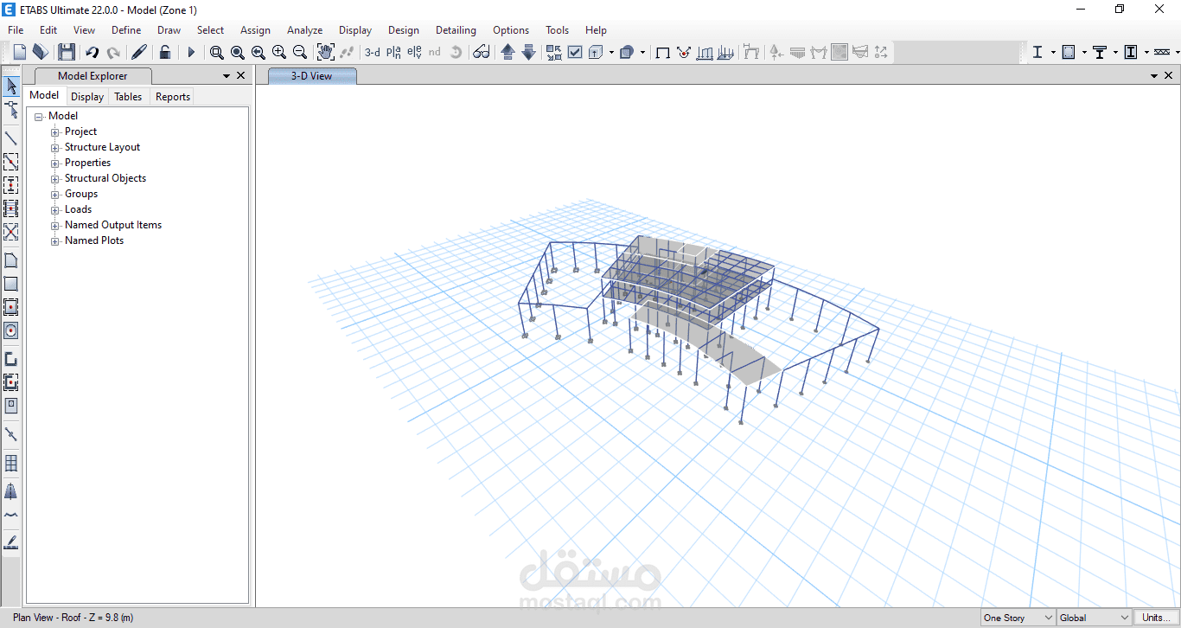Screen dimensions: 1181x628
Task: Expand the Loads tree node
Action: (x=55, y=210)
